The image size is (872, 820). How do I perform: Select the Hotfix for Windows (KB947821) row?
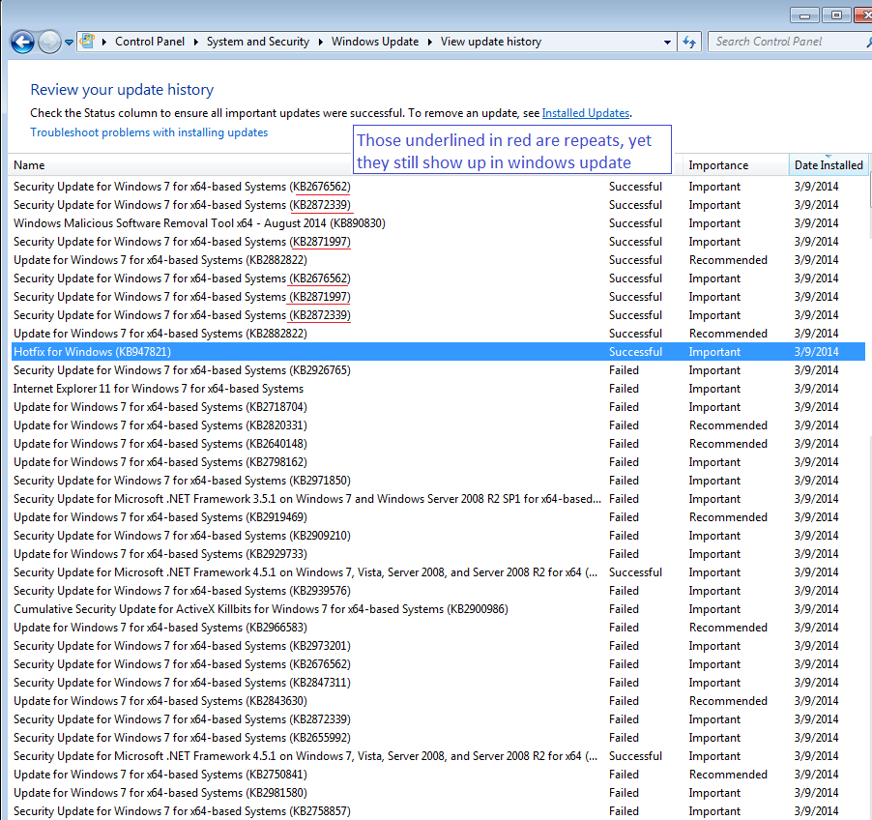[x=438, y=352]
